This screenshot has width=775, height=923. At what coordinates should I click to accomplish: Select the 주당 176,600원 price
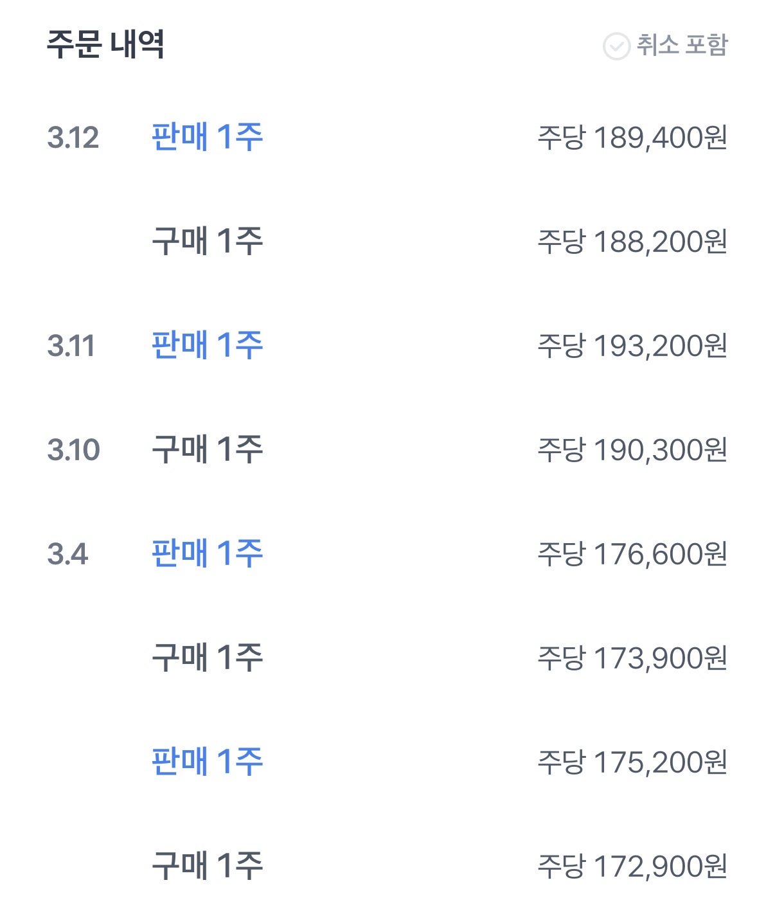coord(632,554)
